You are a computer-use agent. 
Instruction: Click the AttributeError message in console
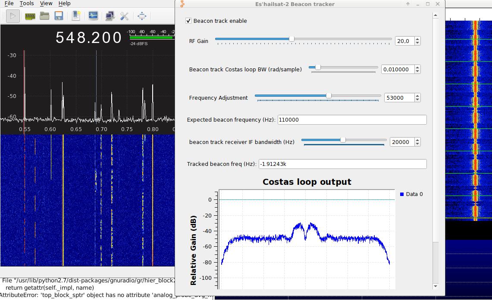pyautogui.click(x=106, y=295)
